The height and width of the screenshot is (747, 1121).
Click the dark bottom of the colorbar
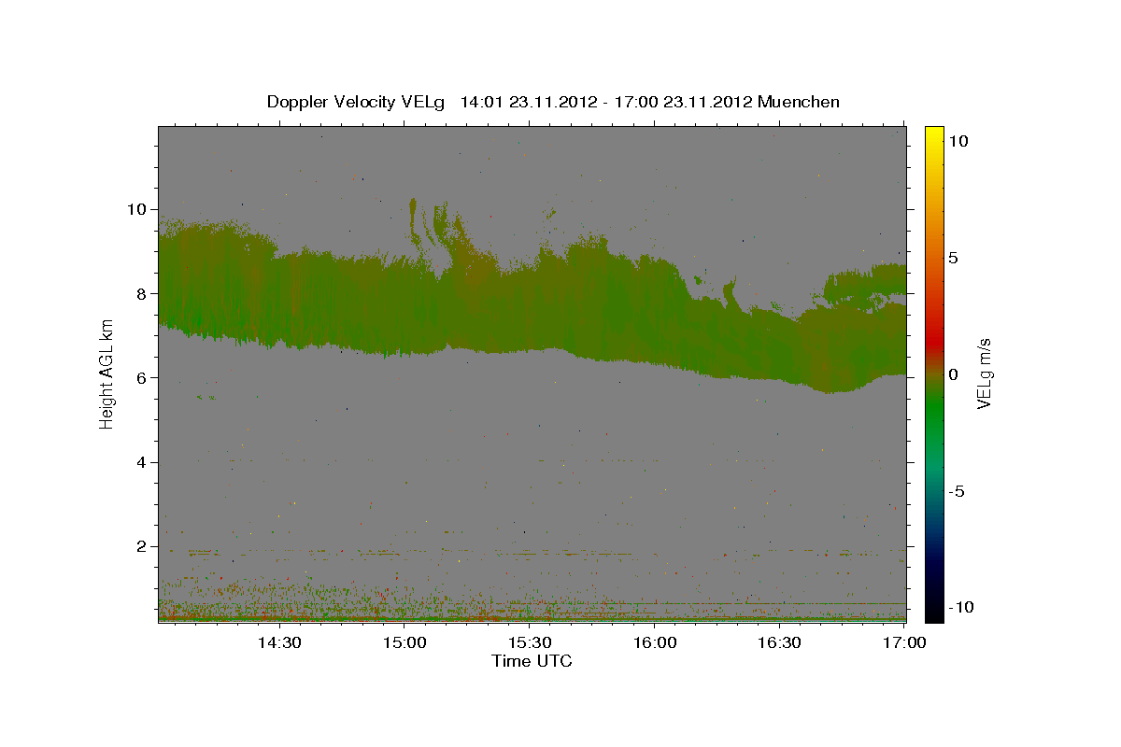click(934, 607)
